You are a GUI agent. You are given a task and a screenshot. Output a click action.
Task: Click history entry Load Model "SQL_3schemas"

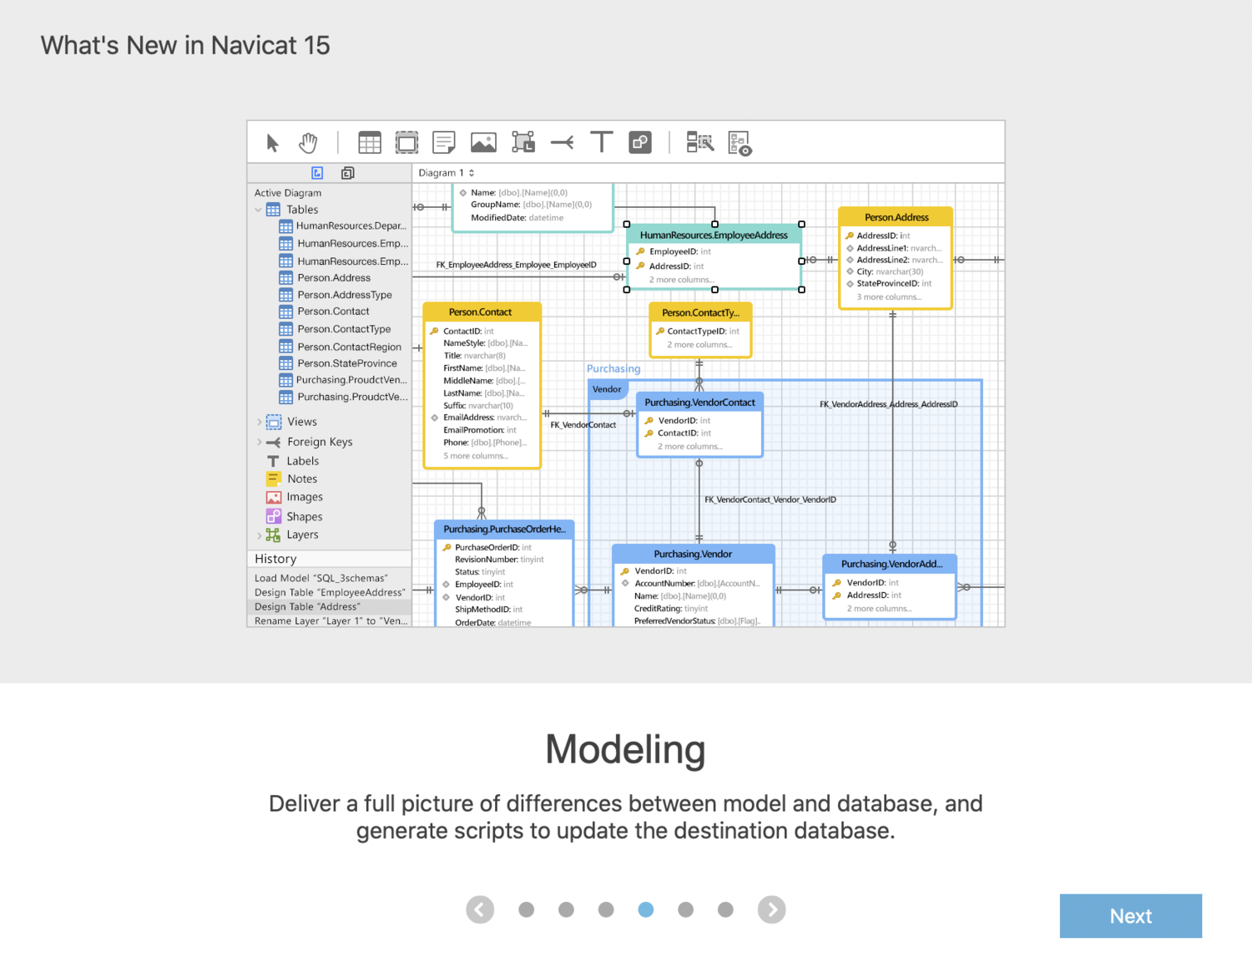(x=321, y=578)
